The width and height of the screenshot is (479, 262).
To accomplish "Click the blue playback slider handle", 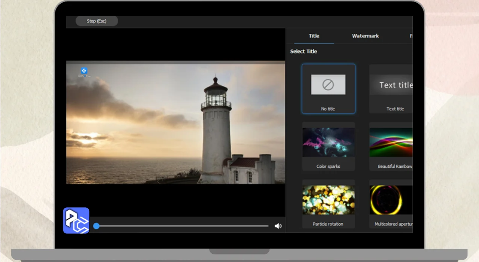I will pos(96,226).
